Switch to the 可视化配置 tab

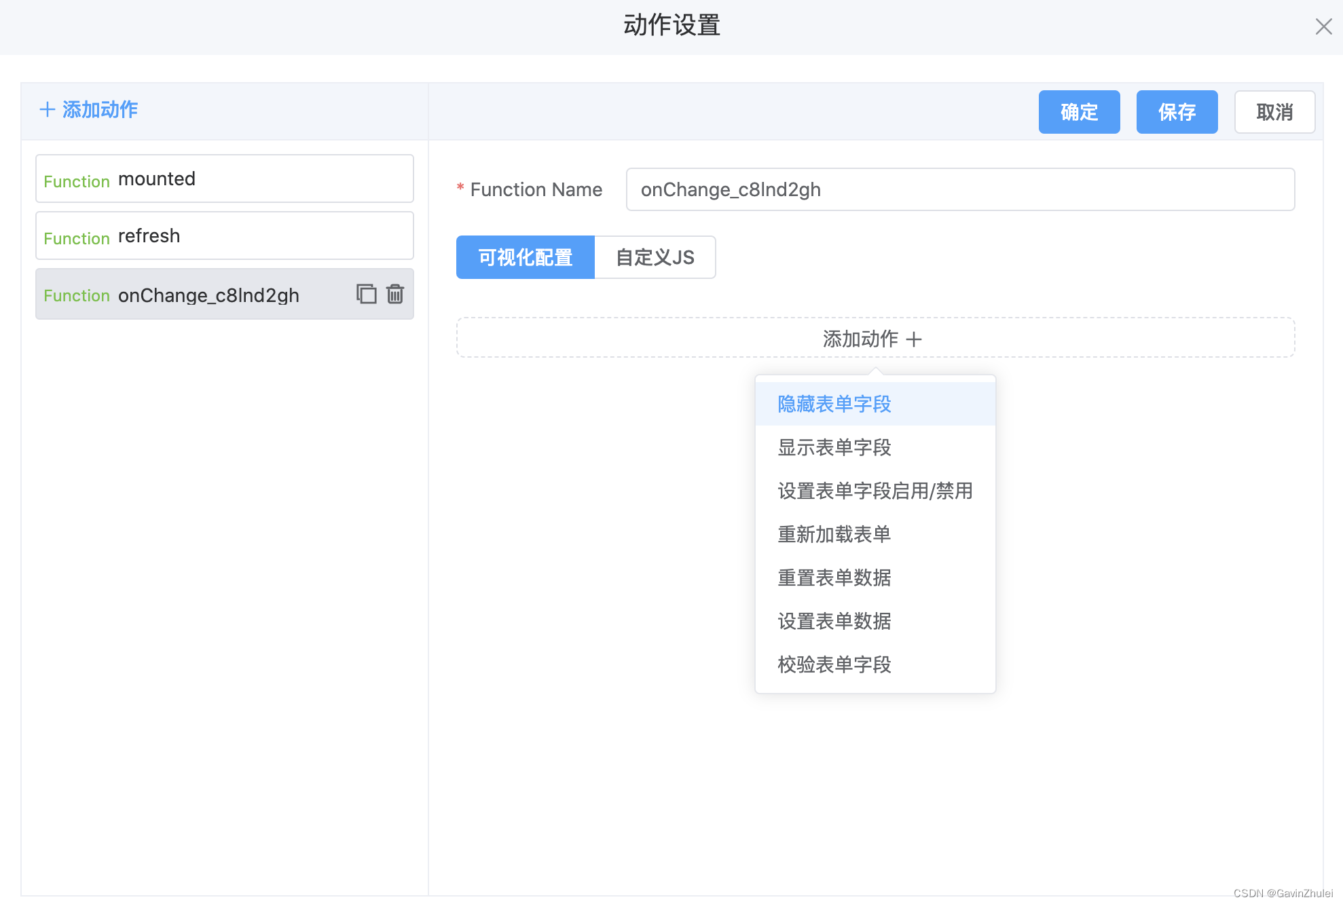pyautogui.click(x=525, y=257)
